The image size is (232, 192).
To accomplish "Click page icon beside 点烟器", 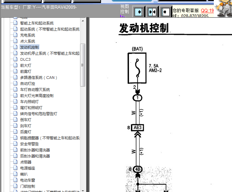I will [x=15, y=162].
